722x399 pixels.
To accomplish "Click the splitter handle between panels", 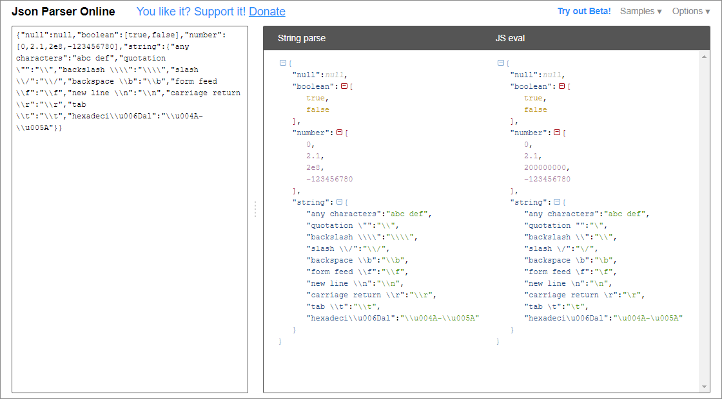I will pyautogui.click(x=255, y=209).
